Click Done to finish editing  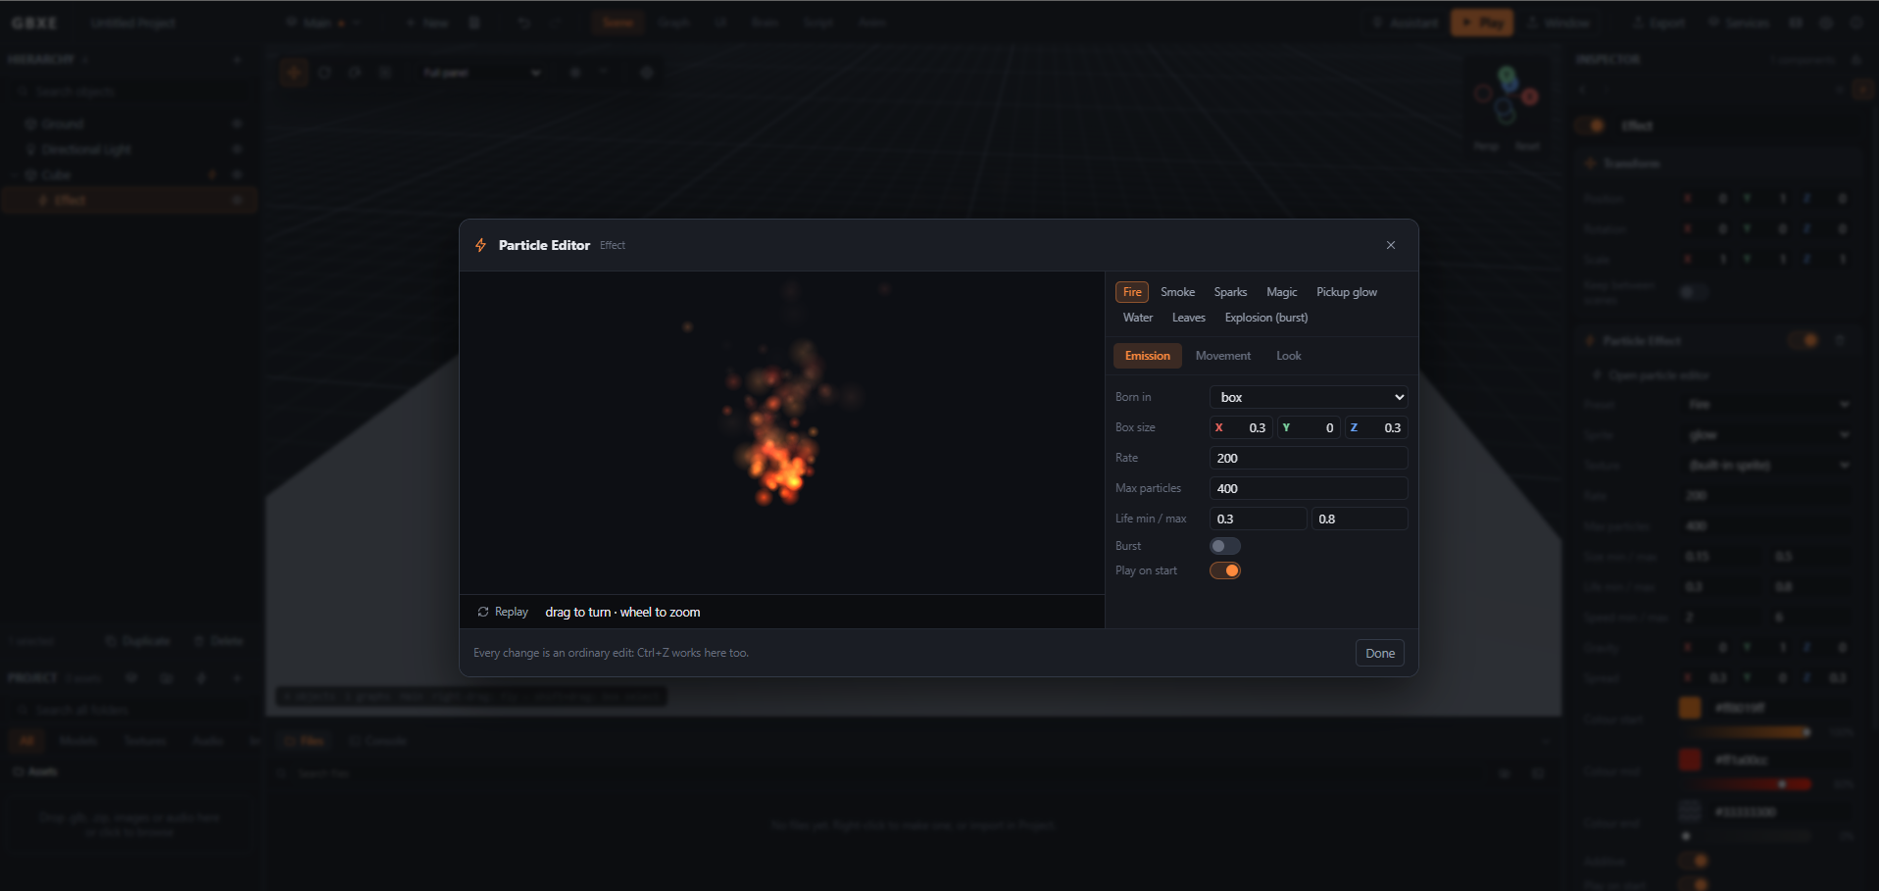point(1380,653)
